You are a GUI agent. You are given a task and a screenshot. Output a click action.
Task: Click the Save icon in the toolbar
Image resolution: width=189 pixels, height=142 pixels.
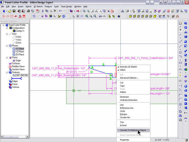click(14, 11)
